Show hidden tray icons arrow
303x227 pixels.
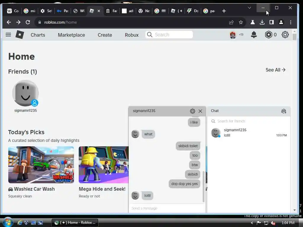click(x=252, y=223)
